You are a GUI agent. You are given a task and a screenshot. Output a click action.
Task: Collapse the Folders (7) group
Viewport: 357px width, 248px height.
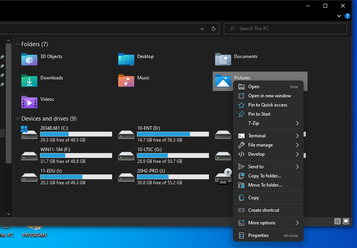(x=18, y=44)
